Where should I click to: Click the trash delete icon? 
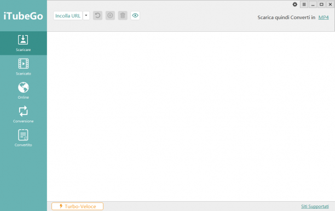(x=123, y=16)
